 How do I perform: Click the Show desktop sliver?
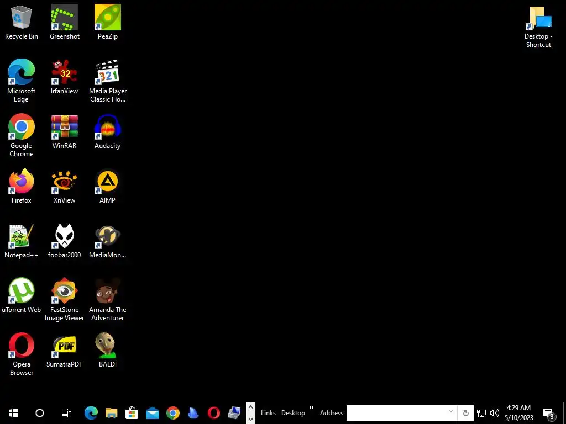564,413
